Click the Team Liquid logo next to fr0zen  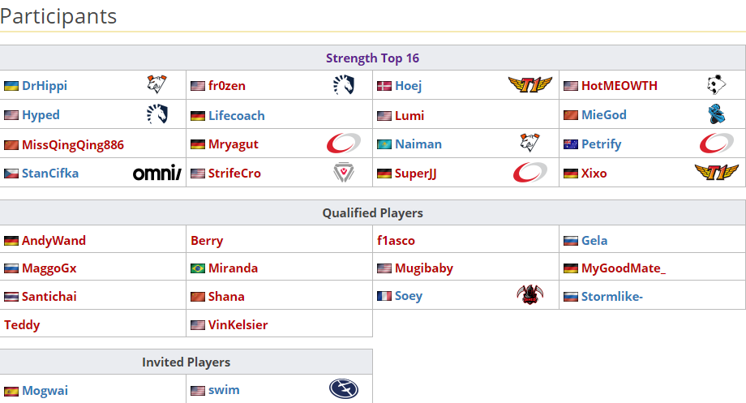coord(342,85)
